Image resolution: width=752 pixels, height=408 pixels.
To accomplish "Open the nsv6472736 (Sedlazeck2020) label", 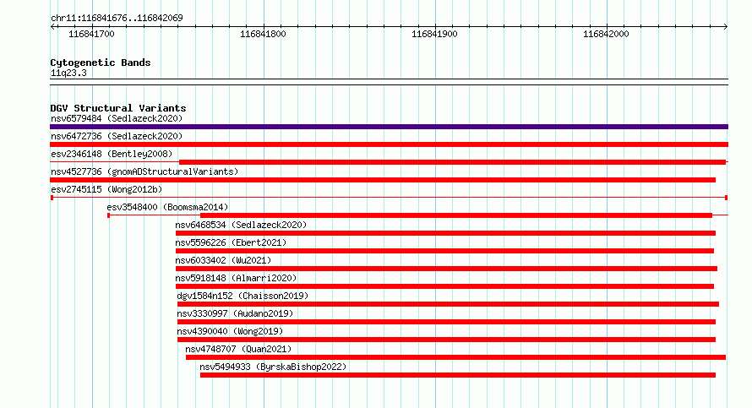I will click(117, 136).
